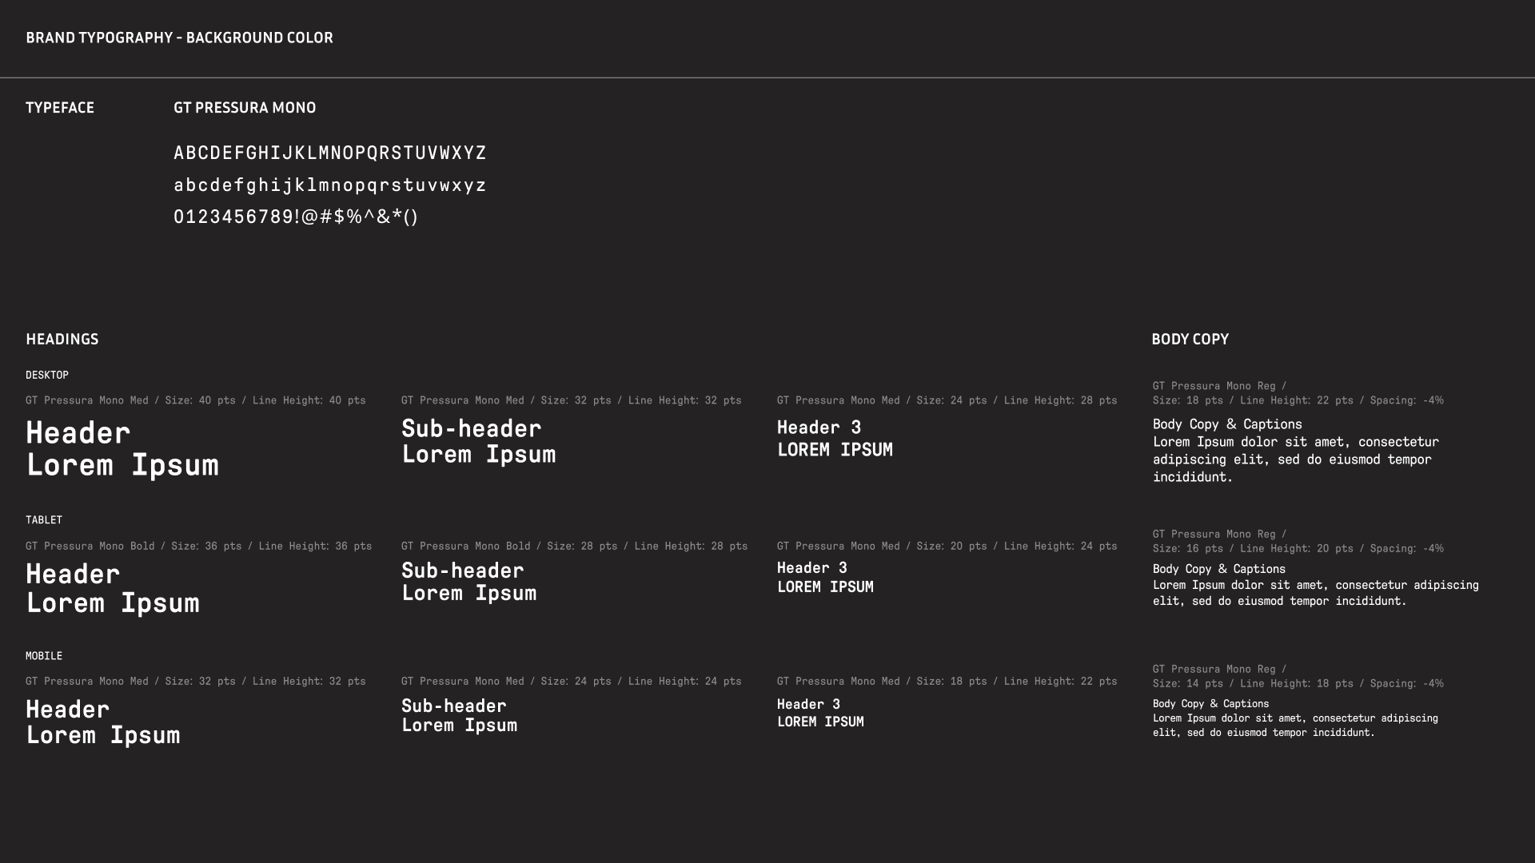Click the tablet 36 pts spec caption
The height and width of the screenshot is (863, 1535).
point(198,547)
